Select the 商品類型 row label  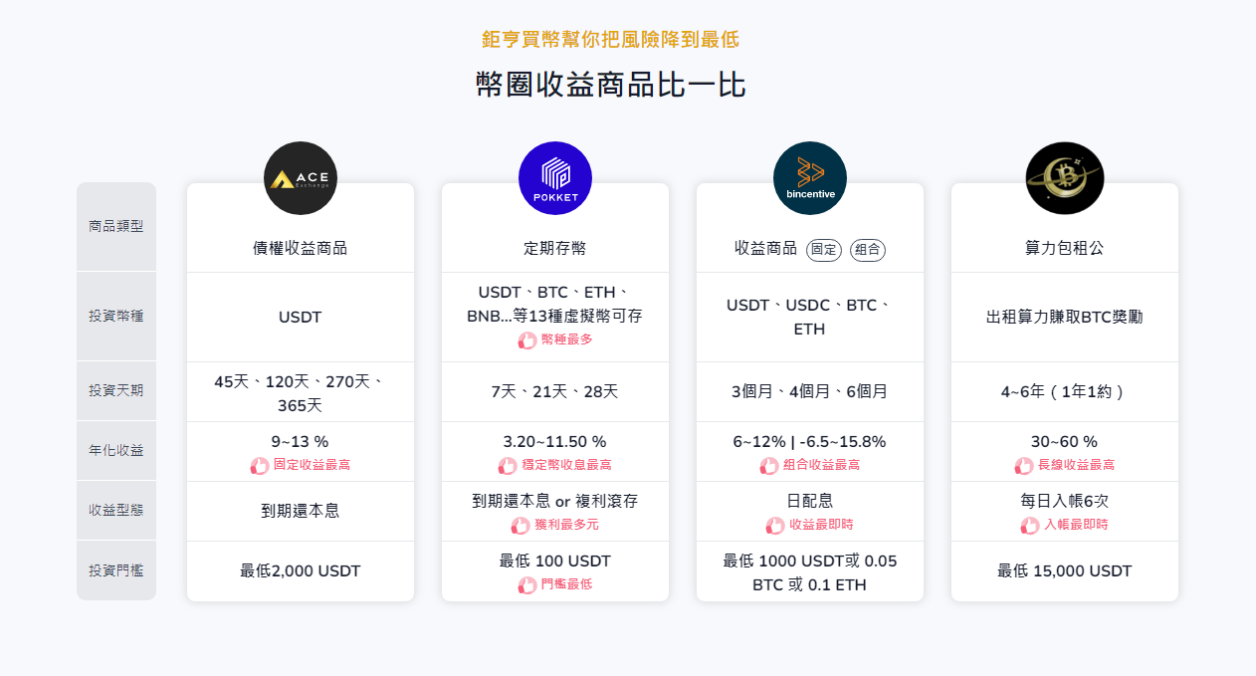click(115, 226)
